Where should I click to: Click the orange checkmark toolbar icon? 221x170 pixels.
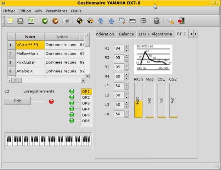(55, 21)
